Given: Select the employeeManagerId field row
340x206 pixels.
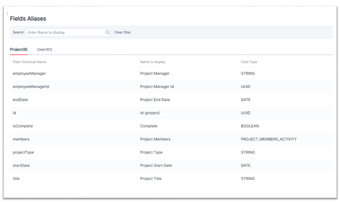Looking at the screenshot, I should point(31,87).
